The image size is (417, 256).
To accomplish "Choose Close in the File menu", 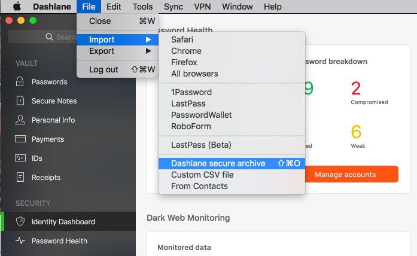I will point(117,21).
